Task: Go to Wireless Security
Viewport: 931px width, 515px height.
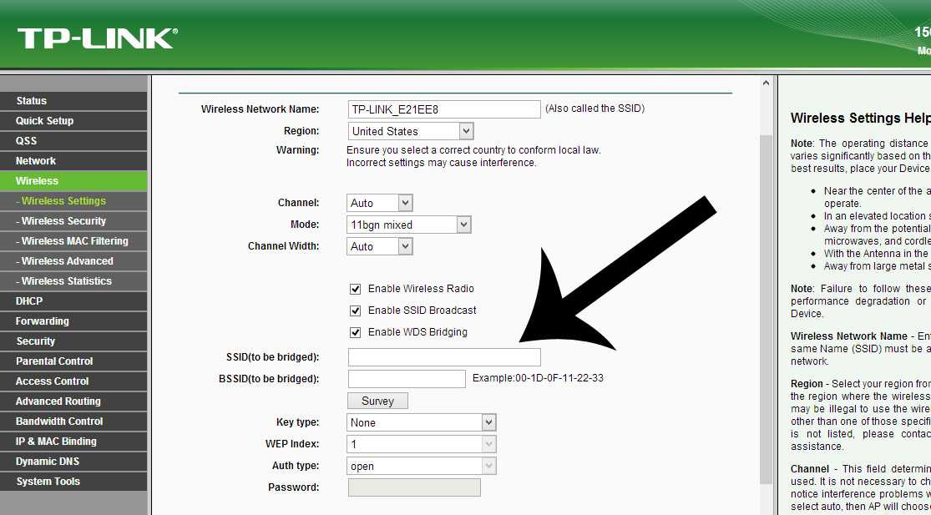Action: tap(73, 221)
